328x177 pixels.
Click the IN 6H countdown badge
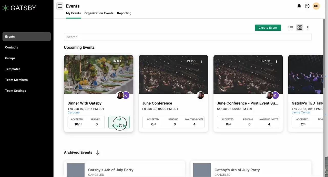pyautogui.click(x=117, y=61)
